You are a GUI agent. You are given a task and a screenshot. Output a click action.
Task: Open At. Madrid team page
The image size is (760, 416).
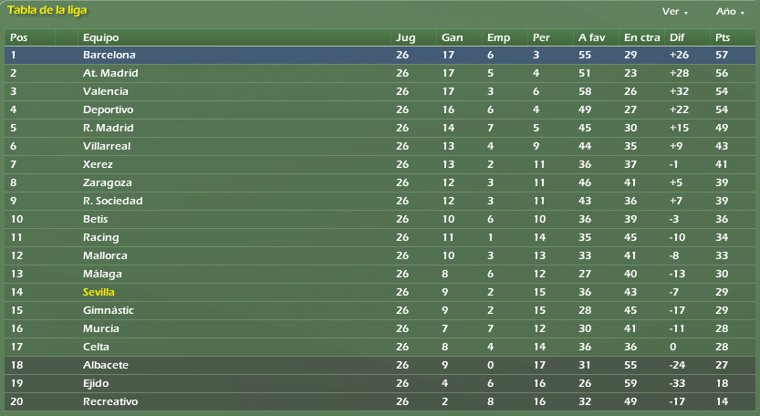[110, 73]
